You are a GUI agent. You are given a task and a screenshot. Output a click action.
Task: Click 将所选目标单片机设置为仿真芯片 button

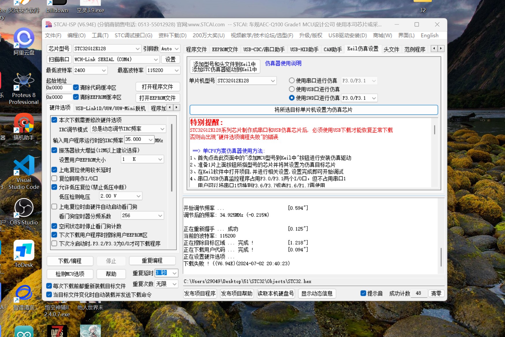coord(313,110)
